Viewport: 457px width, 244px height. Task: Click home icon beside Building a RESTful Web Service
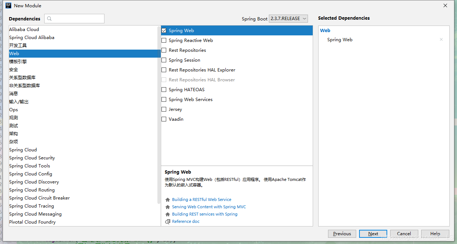(x=168, y=200)
